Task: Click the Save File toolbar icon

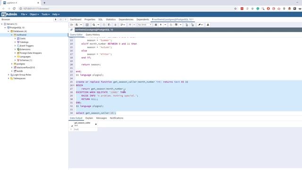Action: click(77, 25)
